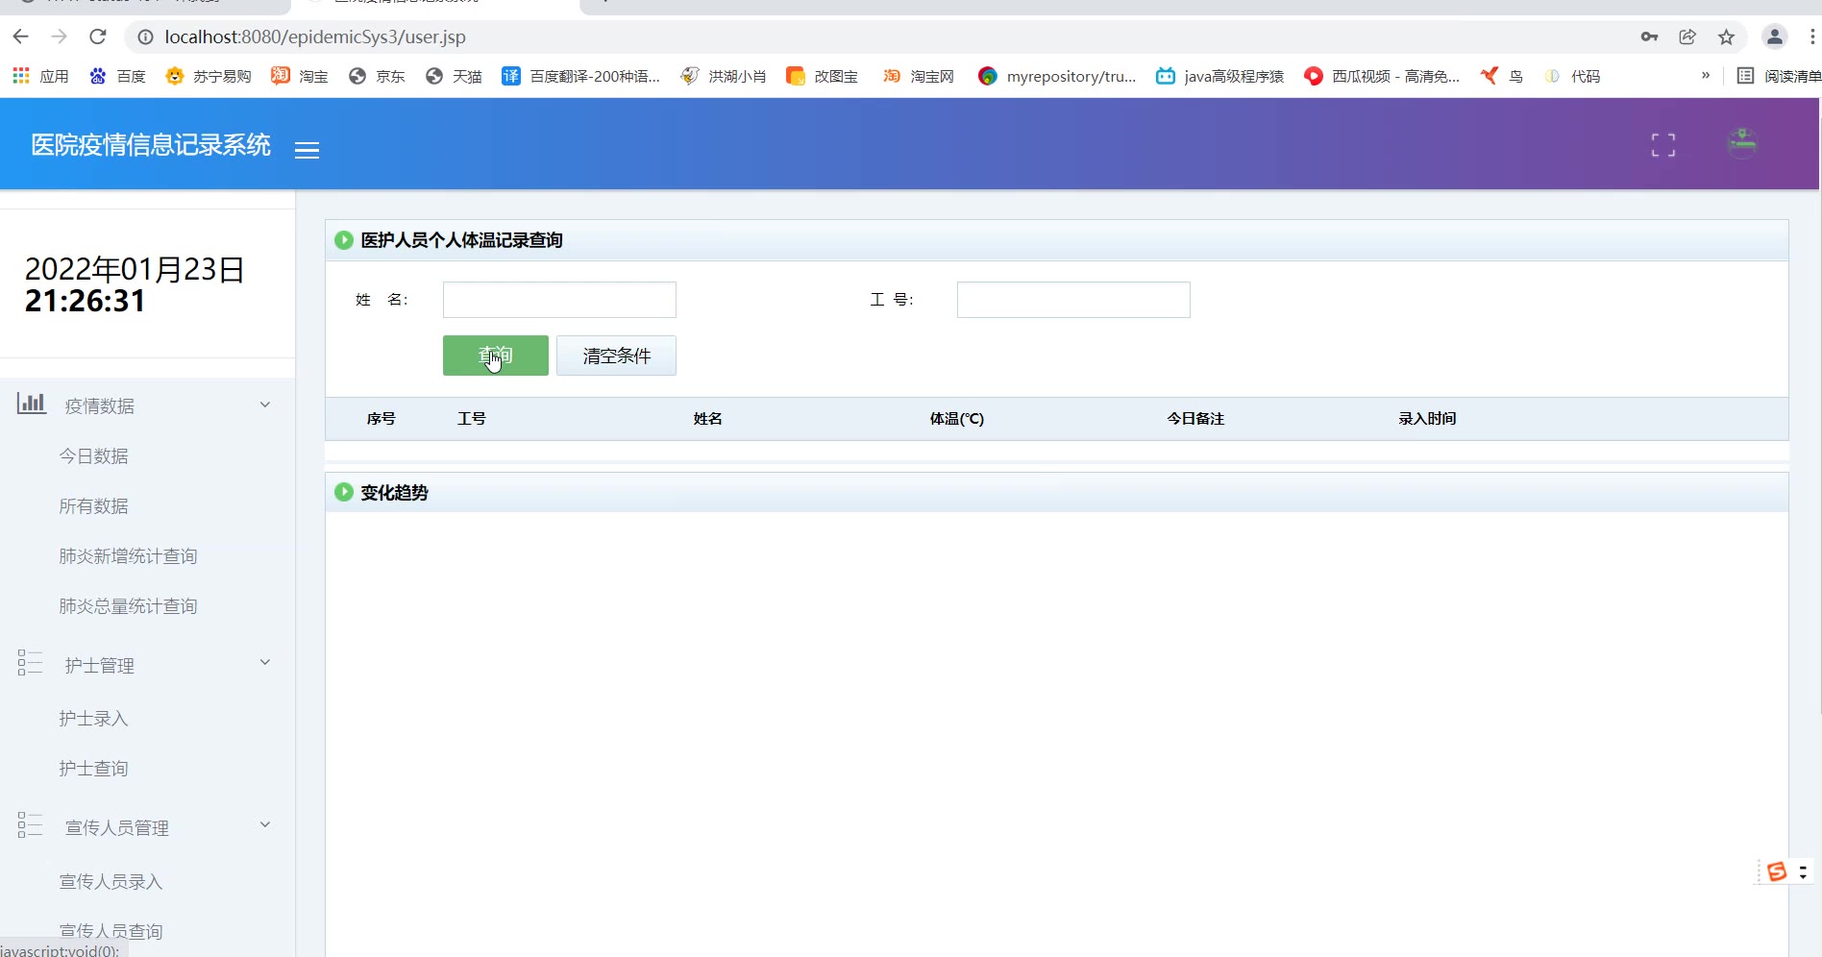Collapse the 护士管理 menu chevron

click(x=265, y=662)
